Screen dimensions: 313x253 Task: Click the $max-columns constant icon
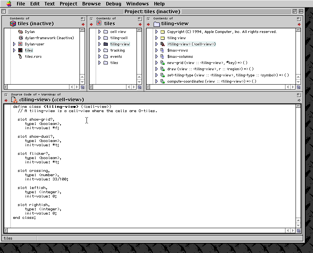(x=162, y=56)
